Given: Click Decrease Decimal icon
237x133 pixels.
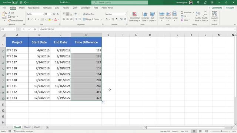Looking at the screenshot, I should pos(125,19).
